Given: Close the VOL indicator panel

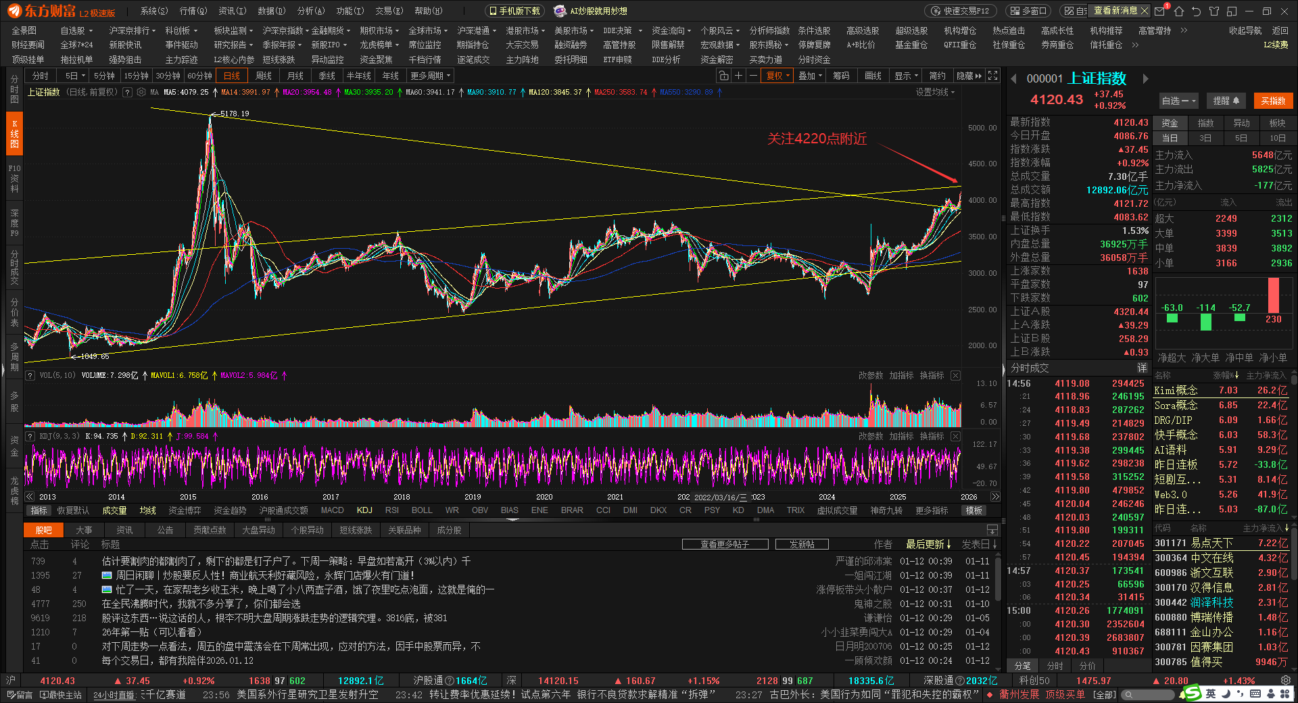Looking at the screenshot, I should 955,375.
